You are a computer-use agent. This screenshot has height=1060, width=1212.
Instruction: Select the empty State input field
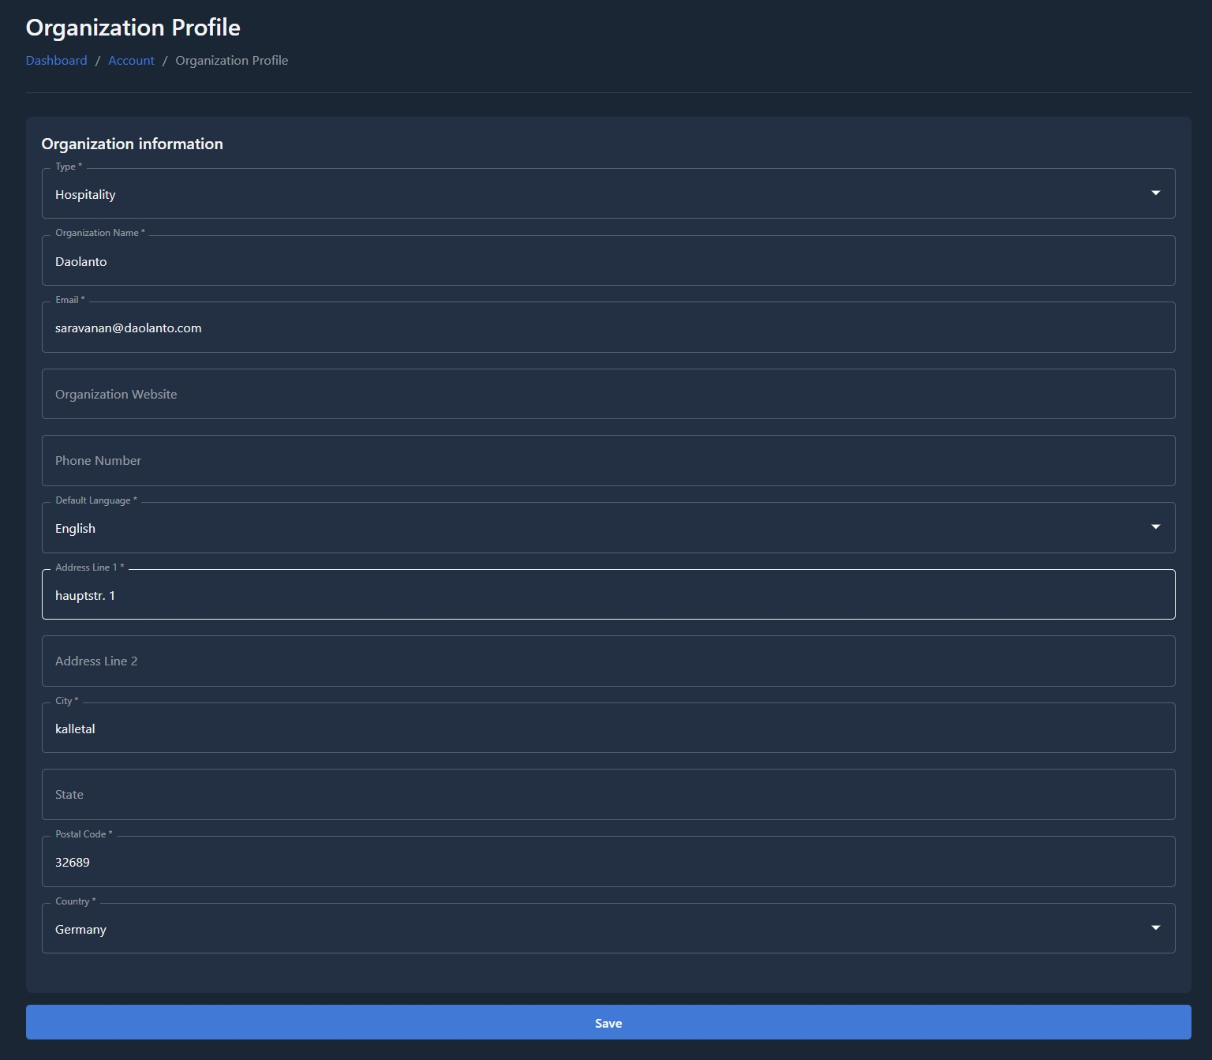click(x=608, y=794)
